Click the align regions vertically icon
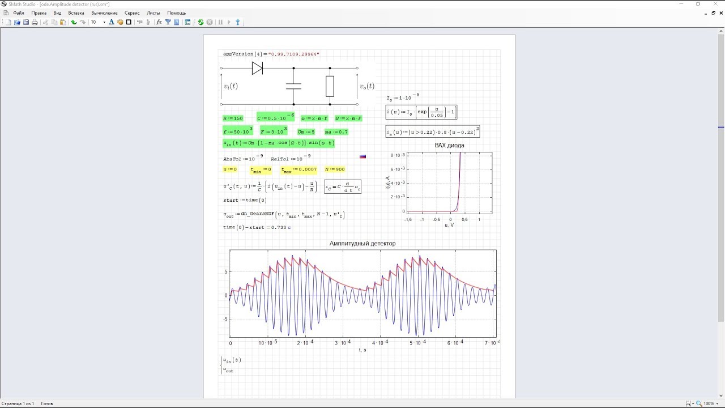 (148, 22)
